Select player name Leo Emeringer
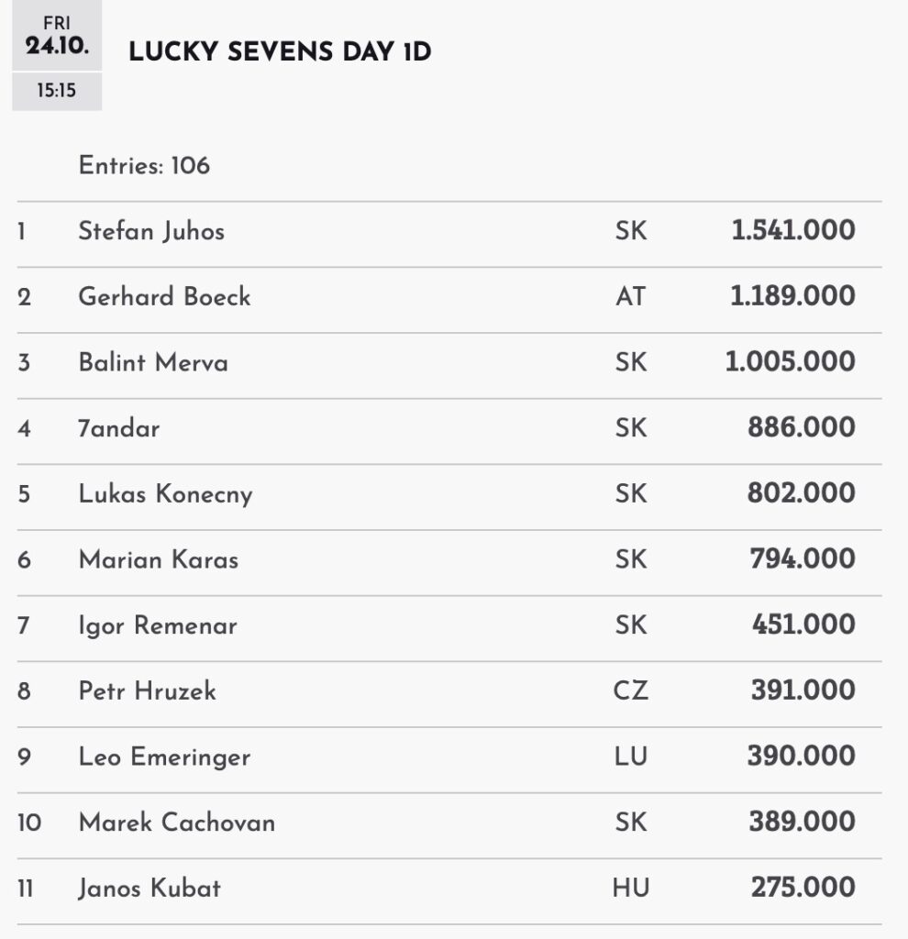Viewport: 908px width, 939px height. coord(164,757)
